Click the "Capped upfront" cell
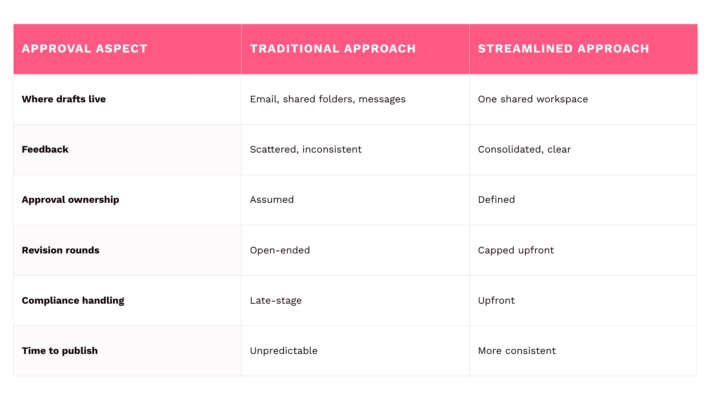Viewport: 709px width, 399px height. (x=516, y=250)
